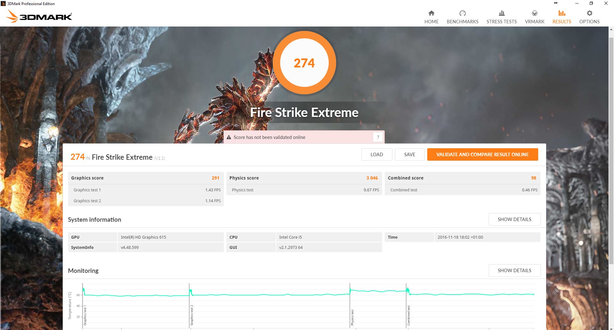
Task: Click the Time label cell
Action: coord(409,237)
